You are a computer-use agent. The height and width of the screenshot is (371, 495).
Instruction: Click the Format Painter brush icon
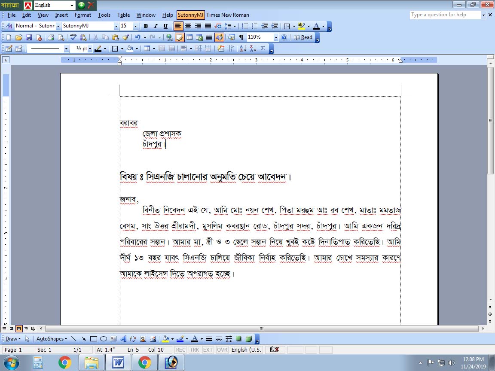(125, 37)
